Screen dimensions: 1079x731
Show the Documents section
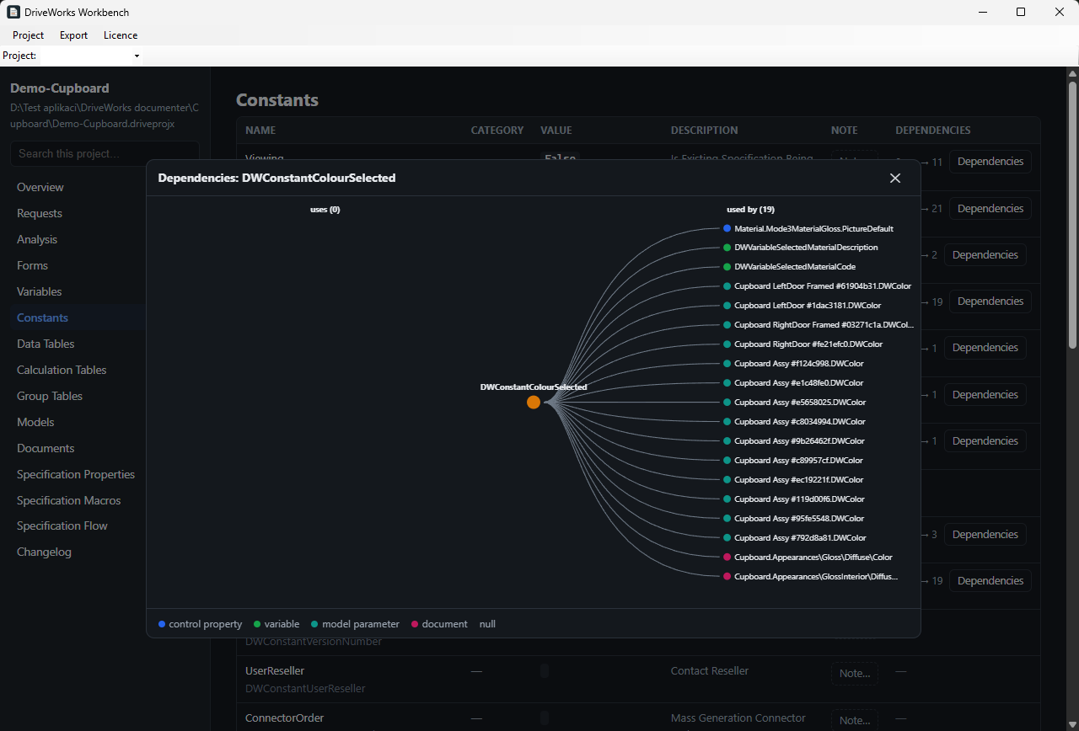(46, 448)
